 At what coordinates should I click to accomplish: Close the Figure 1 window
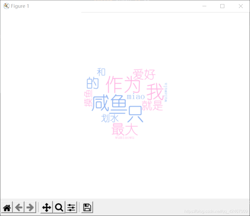[241, 6]
